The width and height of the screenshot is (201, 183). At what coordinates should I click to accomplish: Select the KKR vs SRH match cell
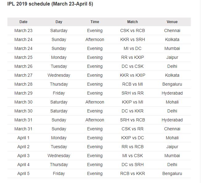133,39
